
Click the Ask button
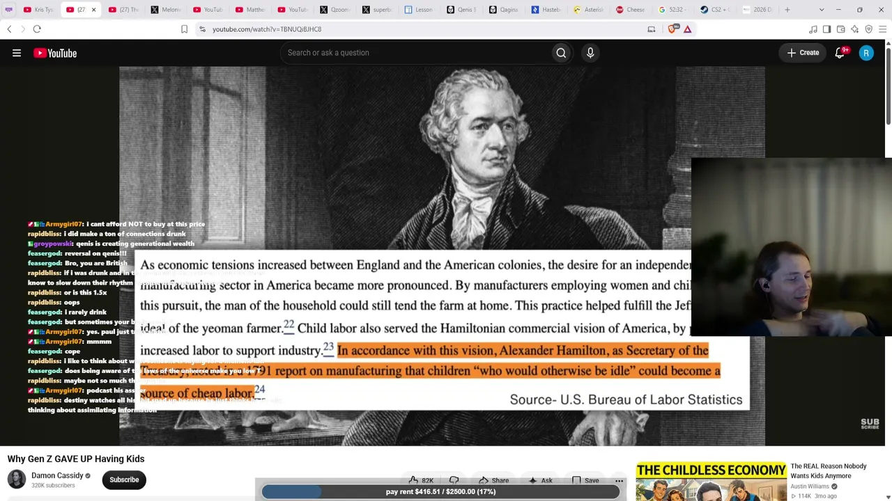(540, 480)
